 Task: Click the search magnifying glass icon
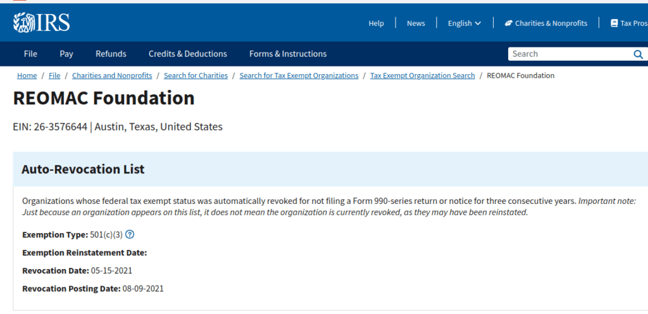point(638,54)
